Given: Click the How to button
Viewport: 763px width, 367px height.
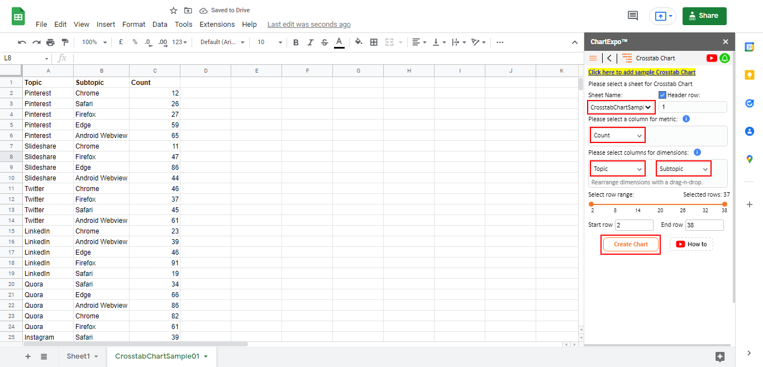Looking at the screenshot, I should tap(692, 244).
